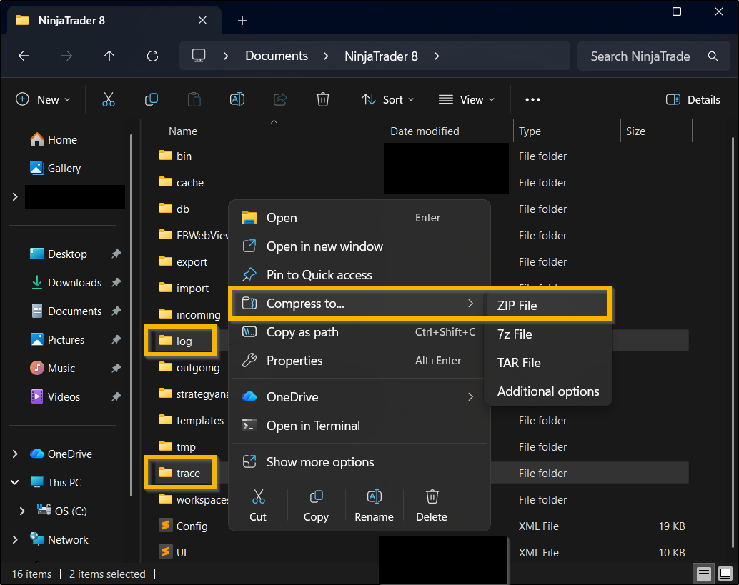
Task: Expand OneDrive in navigation pane
Action: (15, 454)
